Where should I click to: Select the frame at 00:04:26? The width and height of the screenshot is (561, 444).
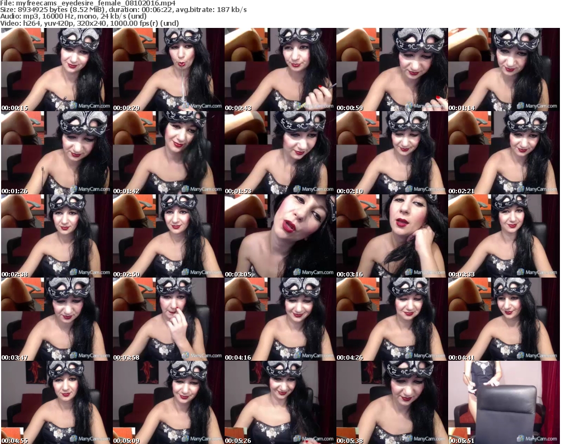click(x=391, y=319)
